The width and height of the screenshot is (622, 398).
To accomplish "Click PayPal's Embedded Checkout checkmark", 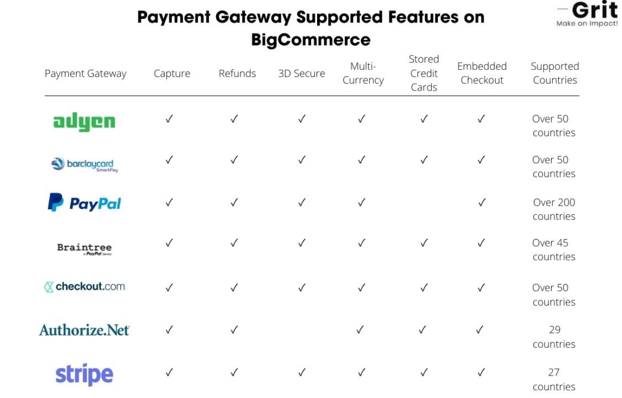I will pyautogui.click(x=481, y=203).
